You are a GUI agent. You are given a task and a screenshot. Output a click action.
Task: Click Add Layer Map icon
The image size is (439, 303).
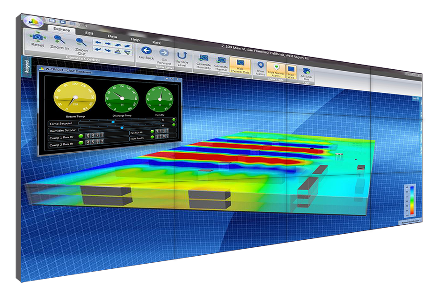(306, 71)
